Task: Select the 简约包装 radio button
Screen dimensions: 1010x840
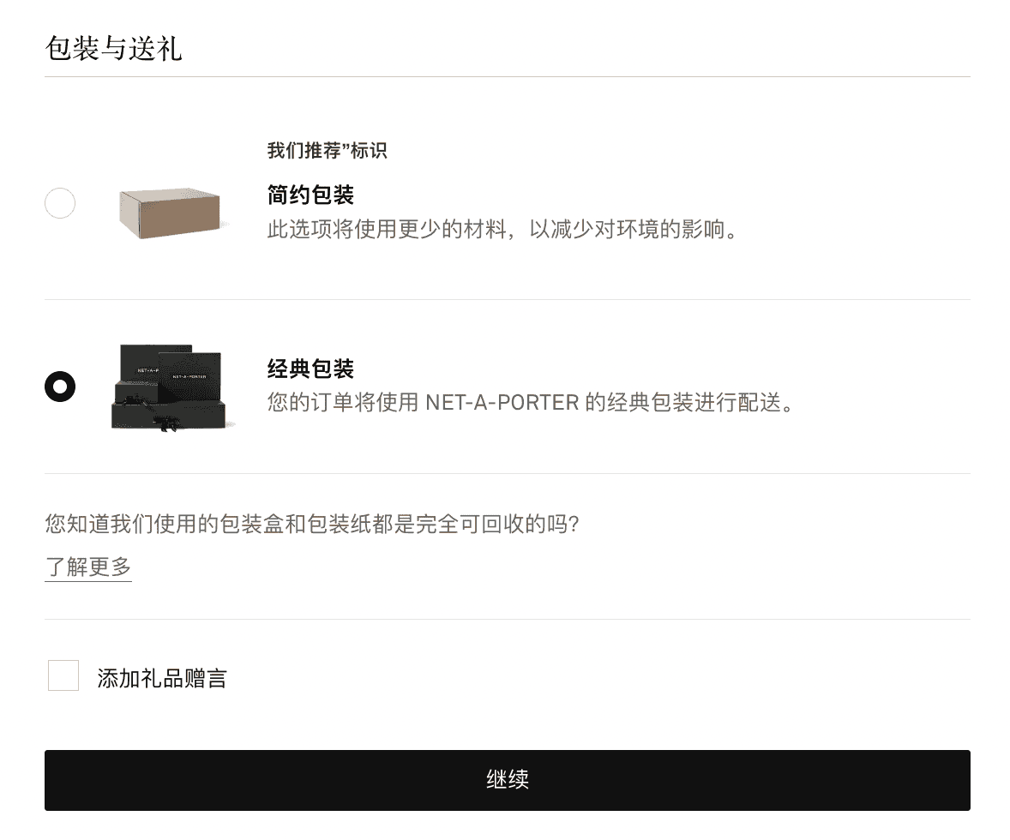Action: pyautogui.click(x=60, y=203)
